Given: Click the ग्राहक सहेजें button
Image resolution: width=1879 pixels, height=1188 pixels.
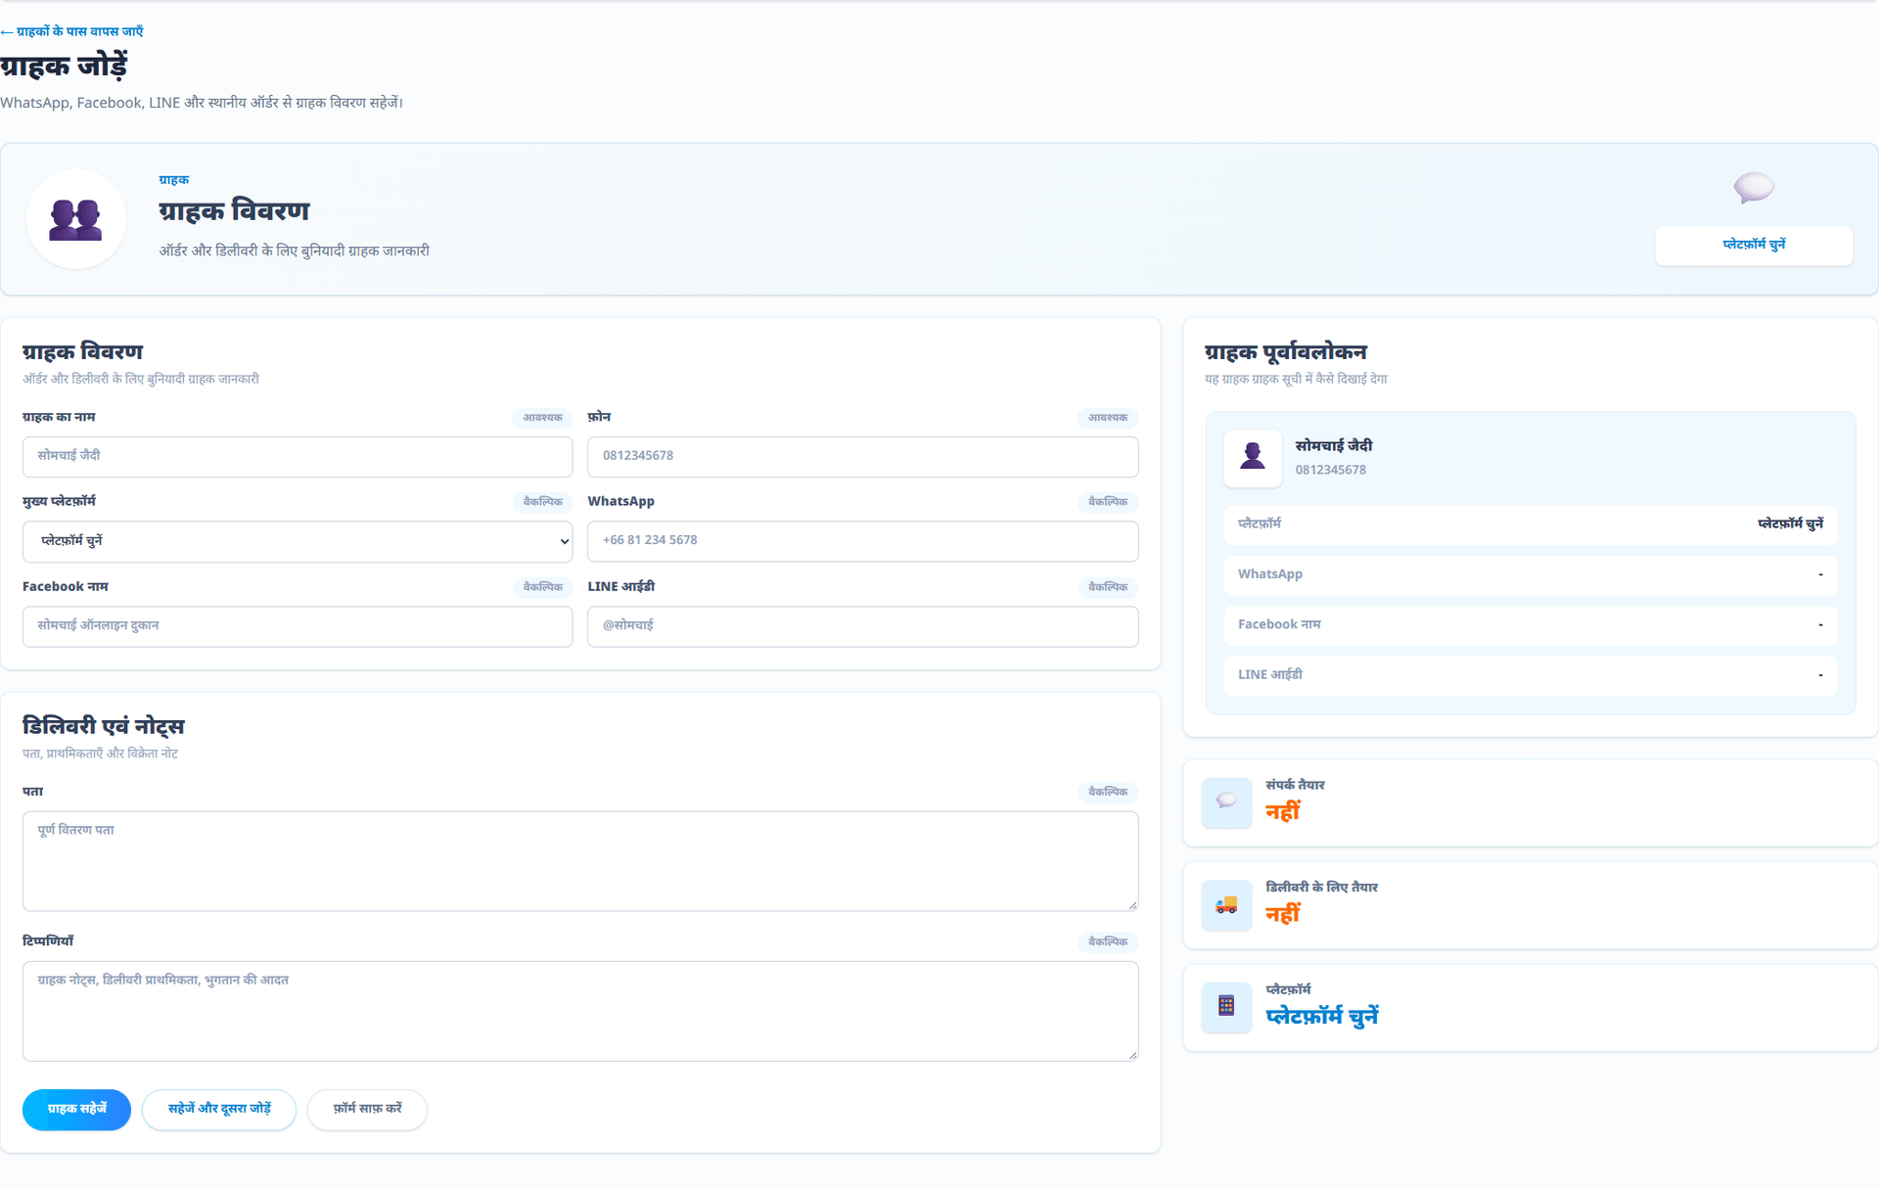Looking at the screenshot, I should point(76,1109).
